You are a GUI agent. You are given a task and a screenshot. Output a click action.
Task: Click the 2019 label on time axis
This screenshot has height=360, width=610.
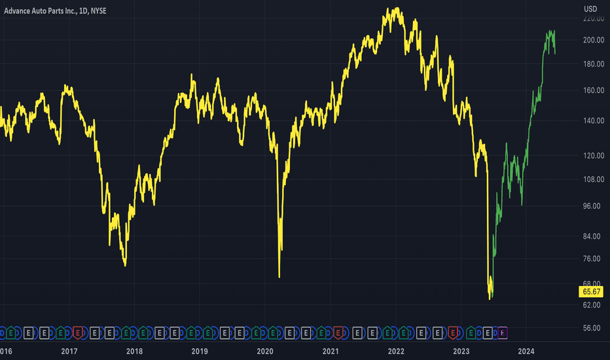tap(200, 351)
